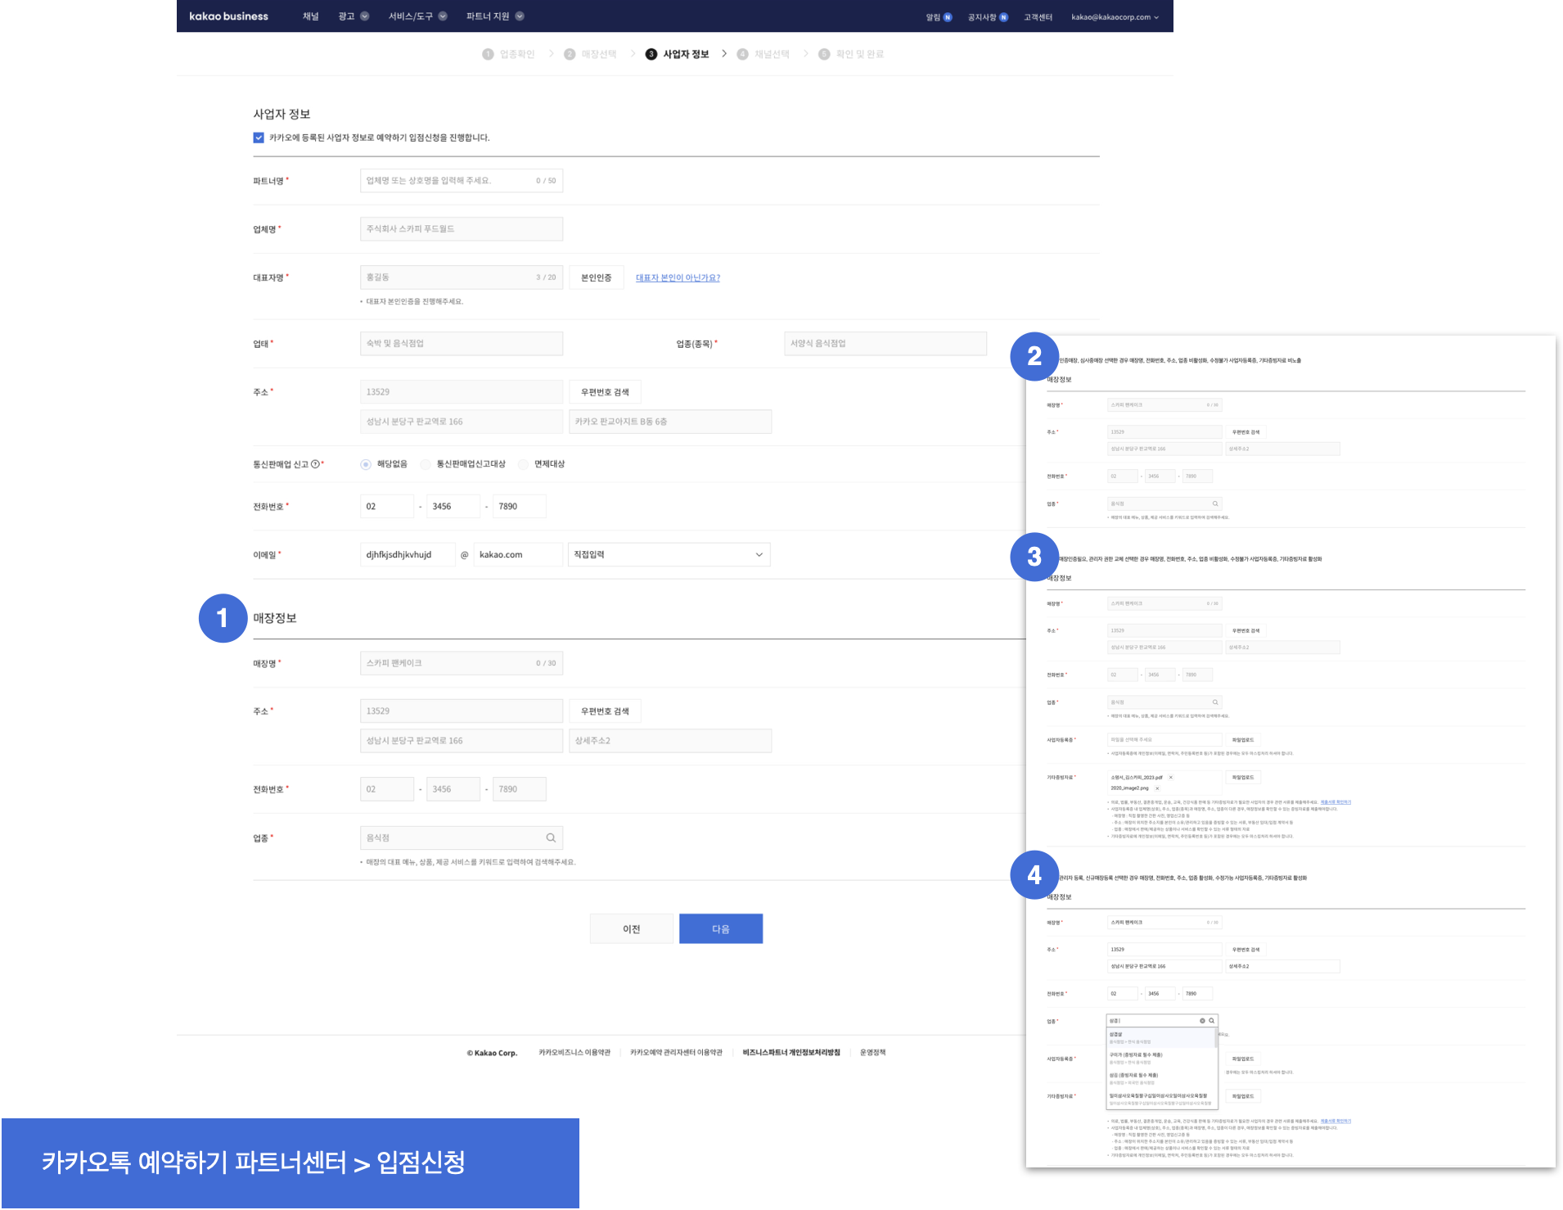1563x1210 pixels.
Task: Click the kakao business logo
Action: [x=228, y=16]
